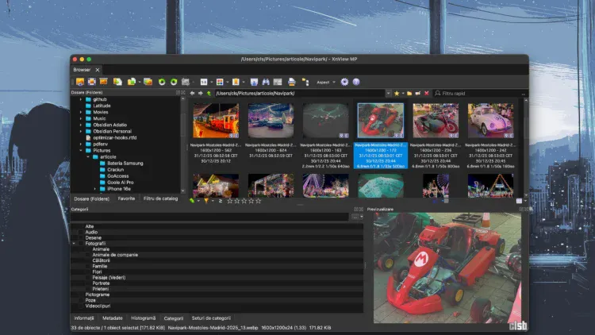This screenshot has height=335, width=595.
Task: Open the Aspect dropdown in toolbar
Action: pyautogui.click(x=325, y=82)
